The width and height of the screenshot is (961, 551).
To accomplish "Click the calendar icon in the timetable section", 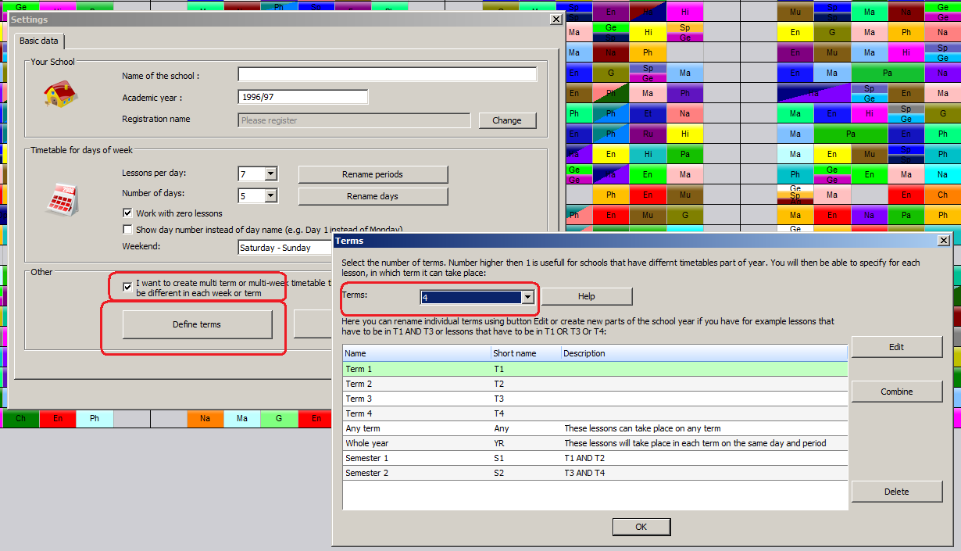I will [60, 200].
